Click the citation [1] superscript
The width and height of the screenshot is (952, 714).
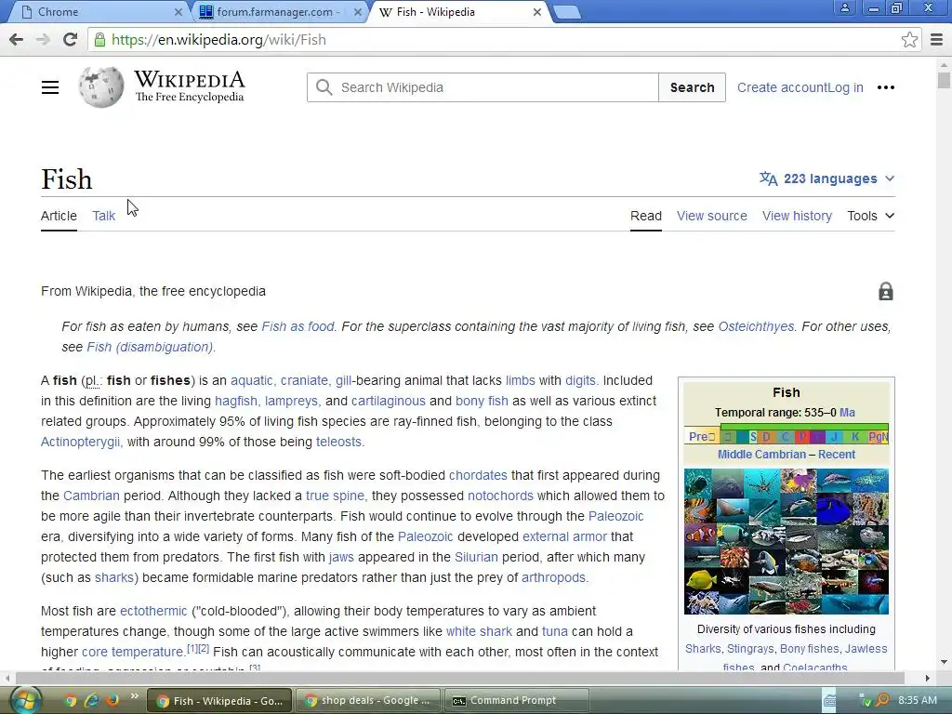(192, 648)
